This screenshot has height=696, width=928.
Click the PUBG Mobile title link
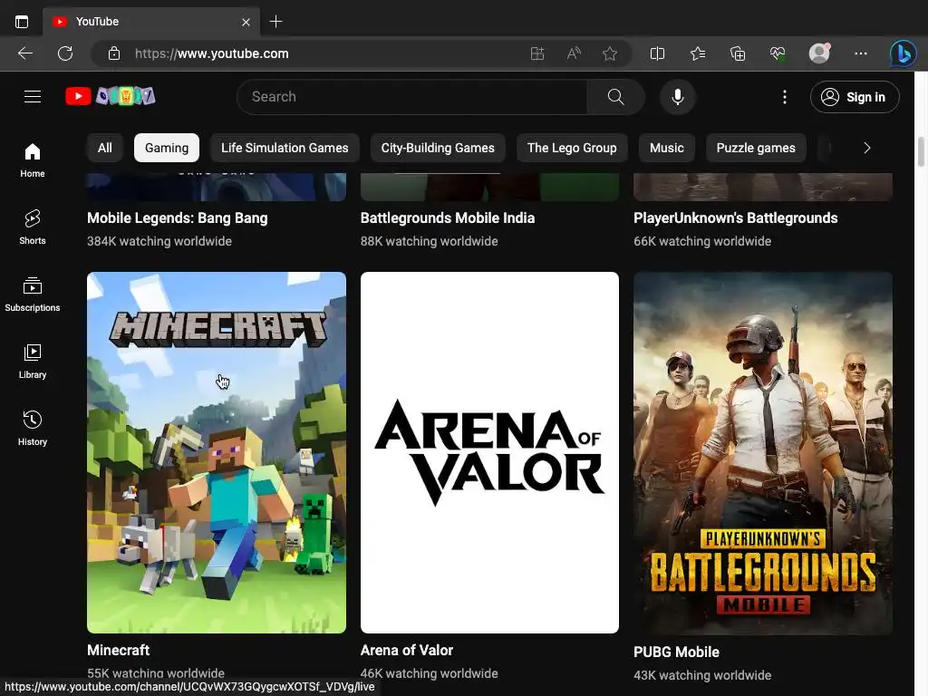[x=676, y=652]
